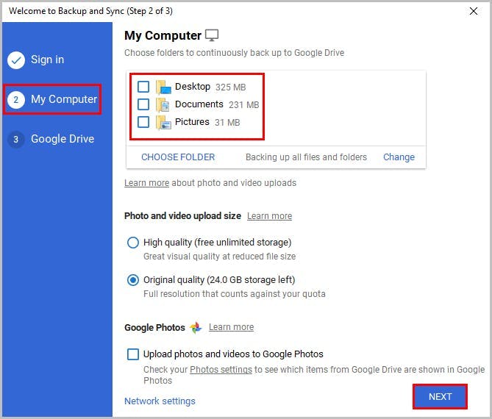Screen dimensions: 492x419
Task: Open Learn more about photo and video uploads
Action: pos(146,183)
